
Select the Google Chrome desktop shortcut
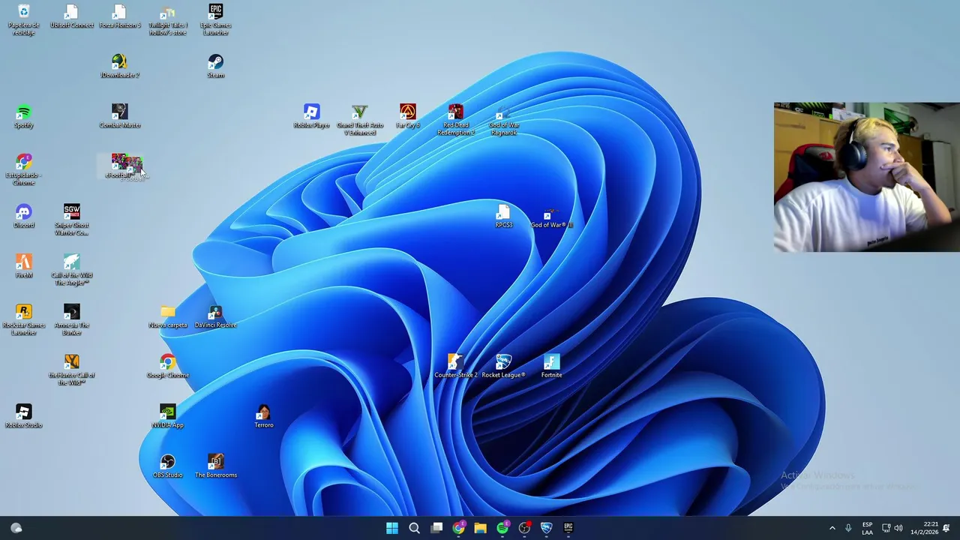167,366
